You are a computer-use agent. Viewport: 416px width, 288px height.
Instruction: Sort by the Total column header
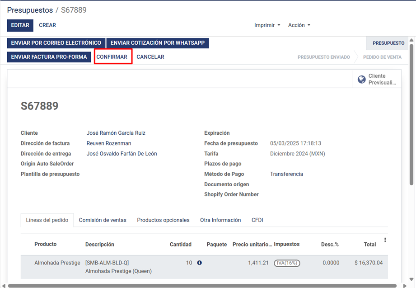369,245
